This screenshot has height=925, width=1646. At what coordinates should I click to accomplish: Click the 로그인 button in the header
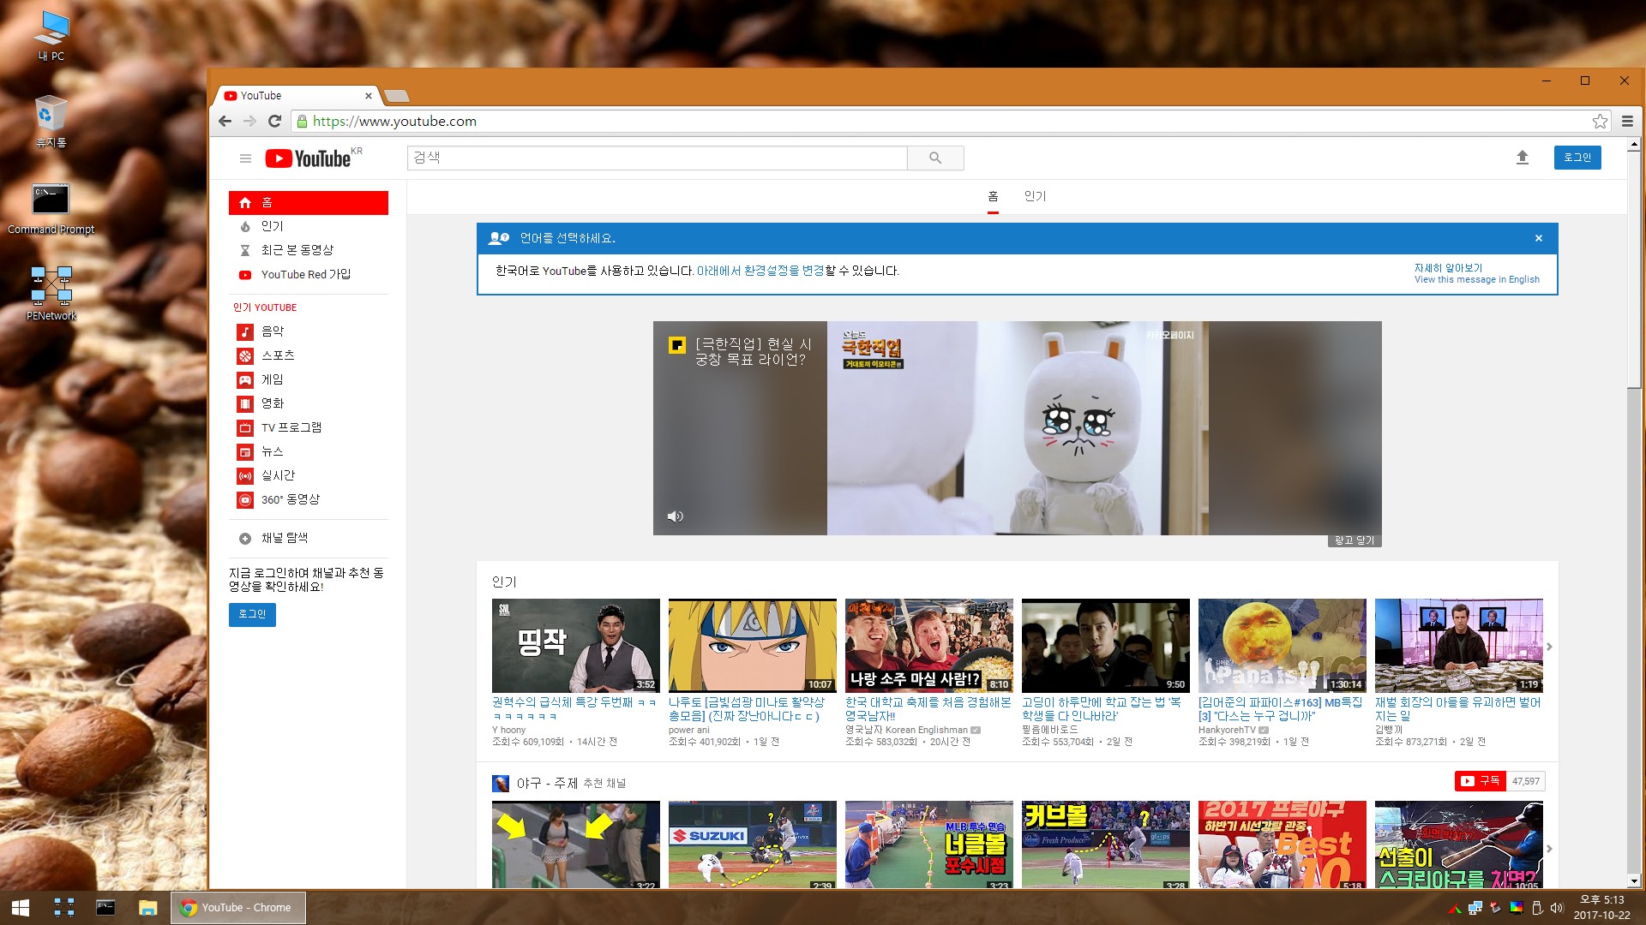[x=1577, y=158]
